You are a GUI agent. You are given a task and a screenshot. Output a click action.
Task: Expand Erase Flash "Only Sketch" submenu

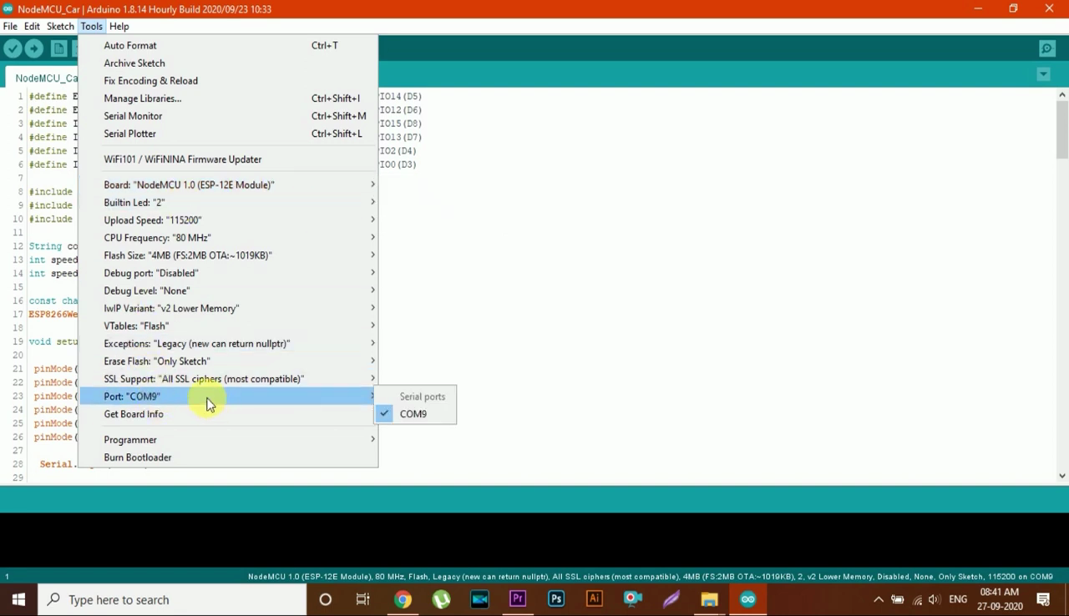[228, 361]
